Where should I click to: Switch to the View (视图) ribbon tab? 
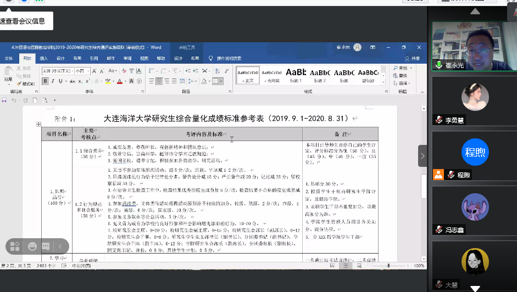[x=144, y=58]
